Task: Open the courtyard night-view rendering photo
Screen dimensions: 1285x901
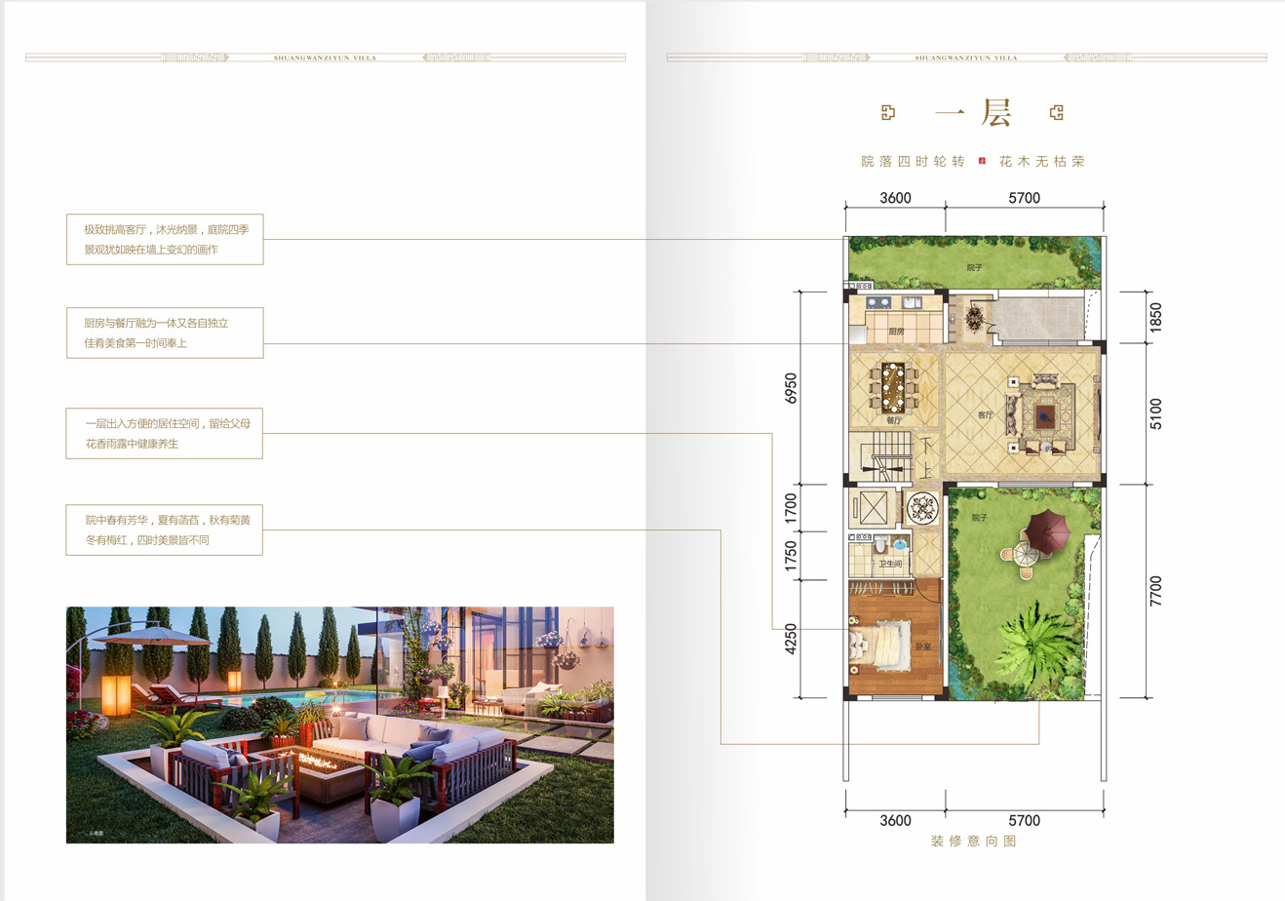Action: pyautogui.click(x=339, y=725)
